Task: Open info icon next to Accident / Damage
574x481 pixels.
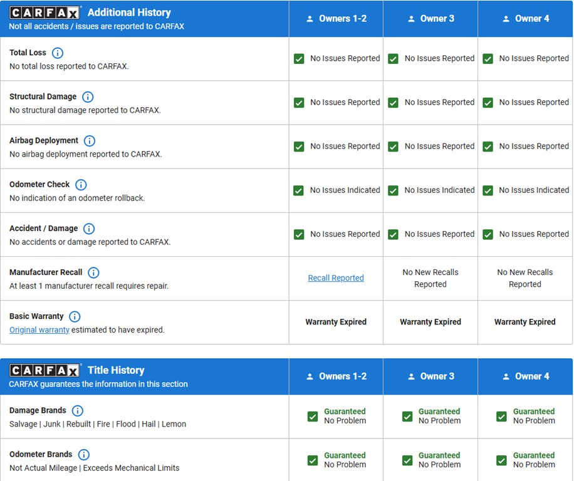Action: pyautogui.click(x=89, y=229)
